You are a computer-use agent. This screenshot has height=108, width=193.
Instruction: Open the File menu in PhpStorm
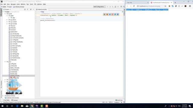2,4
